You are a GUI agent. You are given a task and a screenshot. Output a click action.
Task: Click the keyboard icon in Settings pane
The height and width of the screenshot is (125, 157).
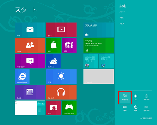pyautogui.click(x=146, y=108)
